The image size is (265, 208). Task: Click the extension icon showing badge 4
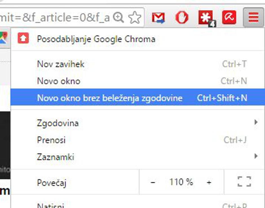[x=205, y=17]
